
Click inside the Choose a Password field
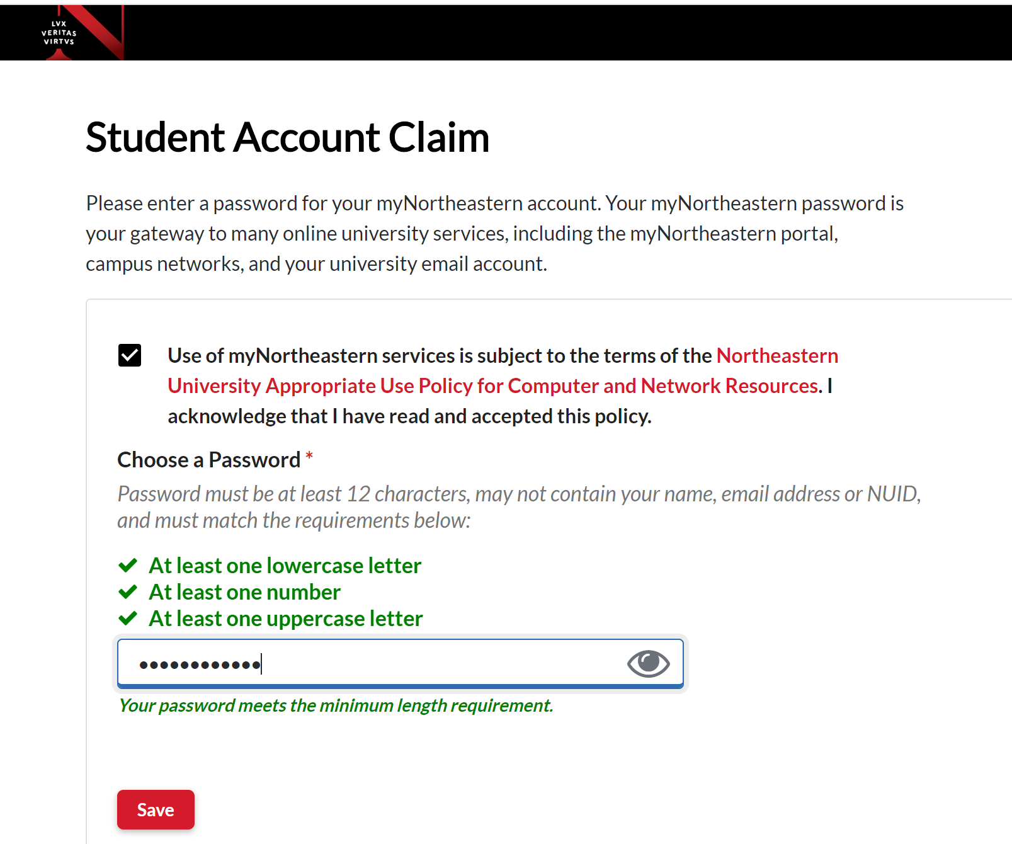click(x=378, y=663)
